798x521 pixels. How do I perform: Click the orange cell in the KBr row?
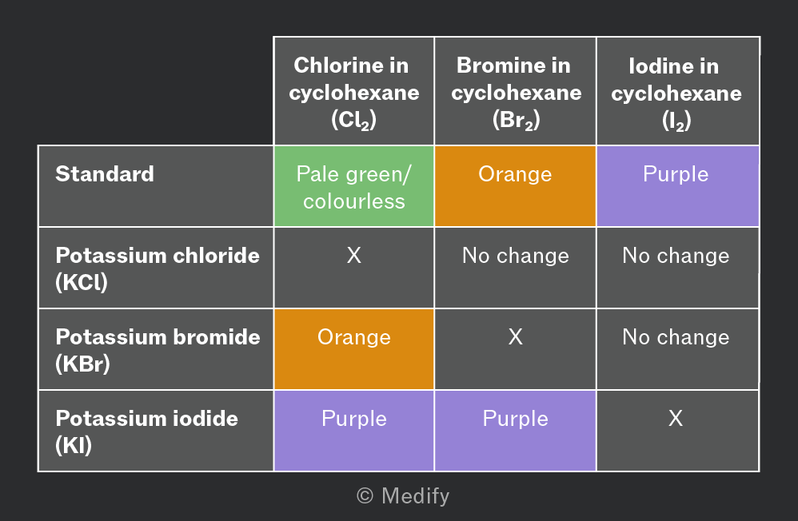point(353,349)
